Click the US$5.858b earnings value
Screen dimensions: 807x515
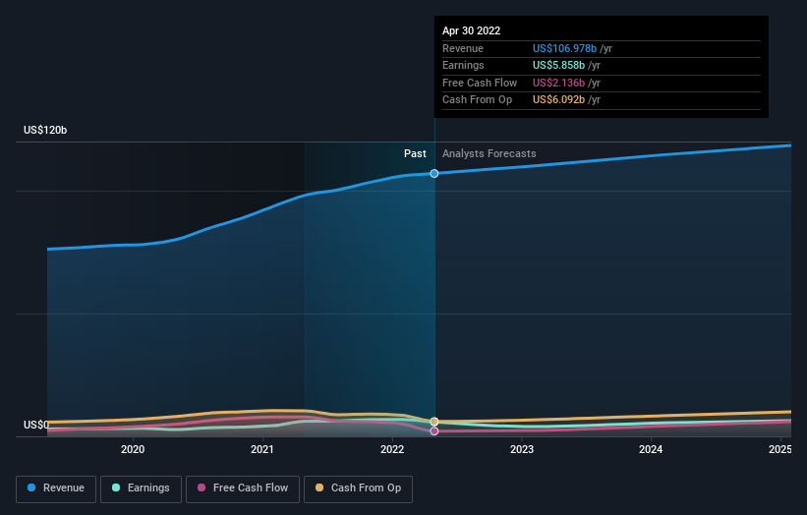click(x=558, y=65)
